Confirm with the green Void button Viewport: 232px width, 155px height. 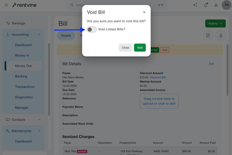[140, 48]
